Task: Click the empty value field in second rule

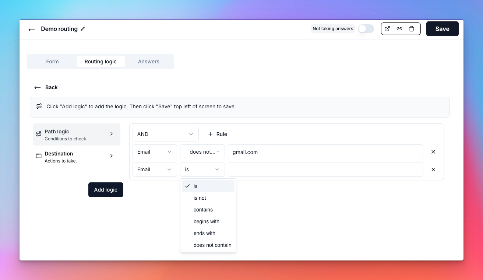Action: tap(325, 169)
